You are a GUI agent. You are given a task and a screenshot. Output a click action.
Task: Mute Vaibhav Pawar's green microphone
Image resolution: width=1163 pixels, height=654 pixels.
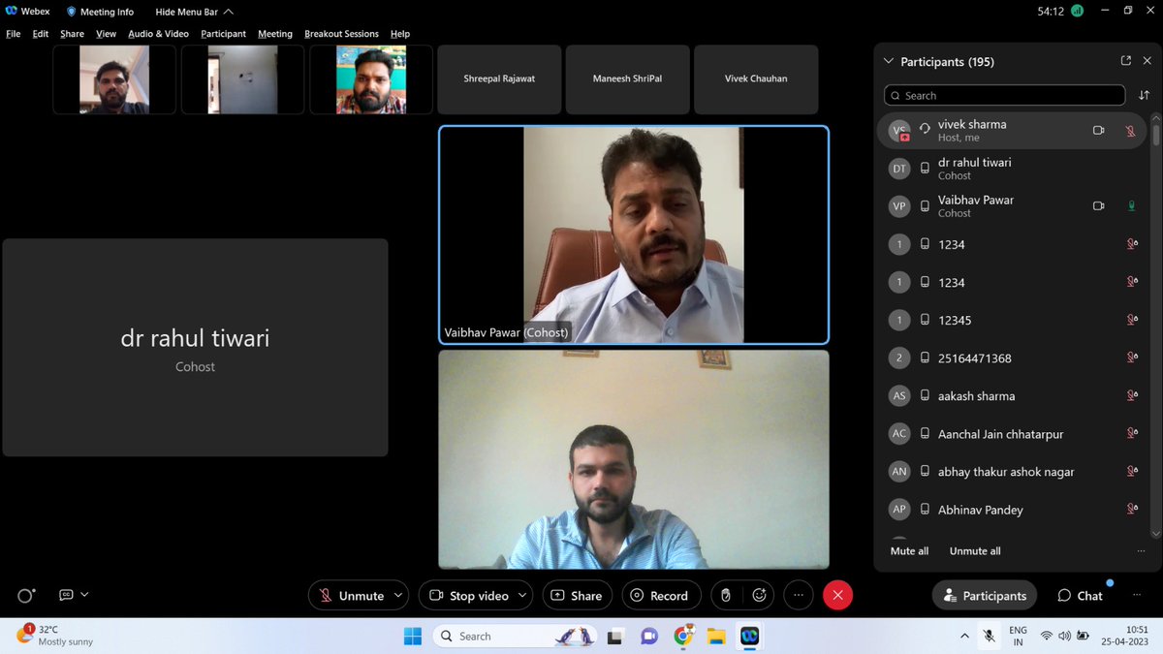pyautogui.click(x=1130, y=205)
